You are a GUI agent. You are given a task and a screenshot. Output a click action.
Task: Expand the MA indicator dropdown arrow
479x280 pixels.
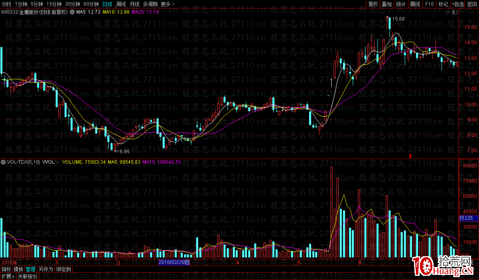72,12
